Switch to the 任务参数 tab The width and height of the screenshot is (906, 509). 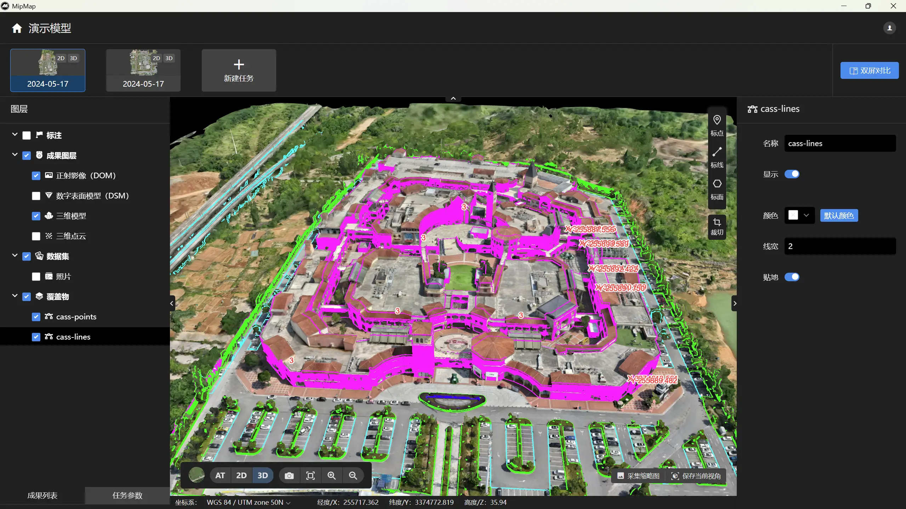click(x=127, y=495)
